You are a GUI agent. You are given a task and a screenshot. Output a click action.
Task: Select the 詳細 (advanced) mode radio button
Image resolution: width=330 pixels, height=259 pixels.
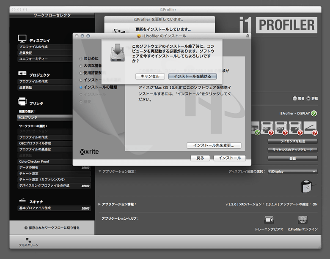click(308, 98)
